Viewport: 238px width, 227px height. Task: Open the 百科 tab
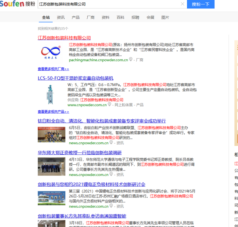tap(120, 17)
